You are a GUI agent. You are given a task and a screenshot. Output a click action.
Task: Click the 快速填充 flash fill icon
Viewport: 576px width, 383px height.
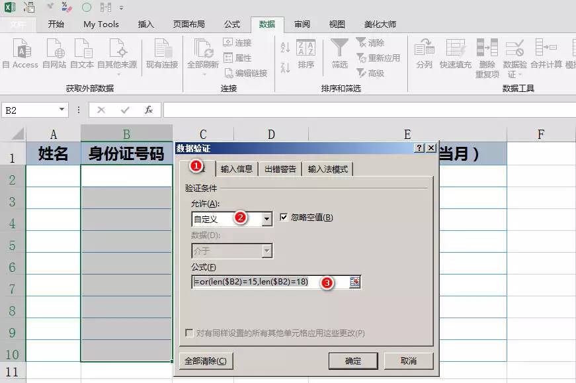pos(456,48)
